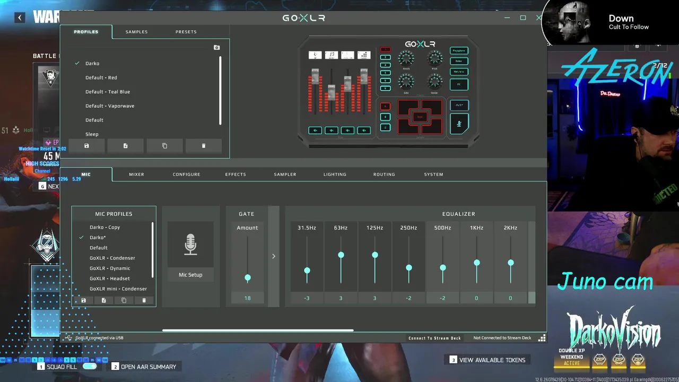The height and width of the screenshot is (382, 679).
Task: Click the grid icon next to Stream Deck status
Action: pyautogui.click(x=542, y=338)
